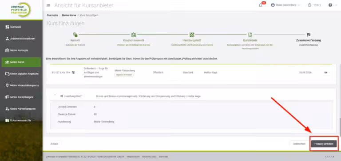Click the Kursart step icon
The image size is (341, 161).
coord(75,34)
